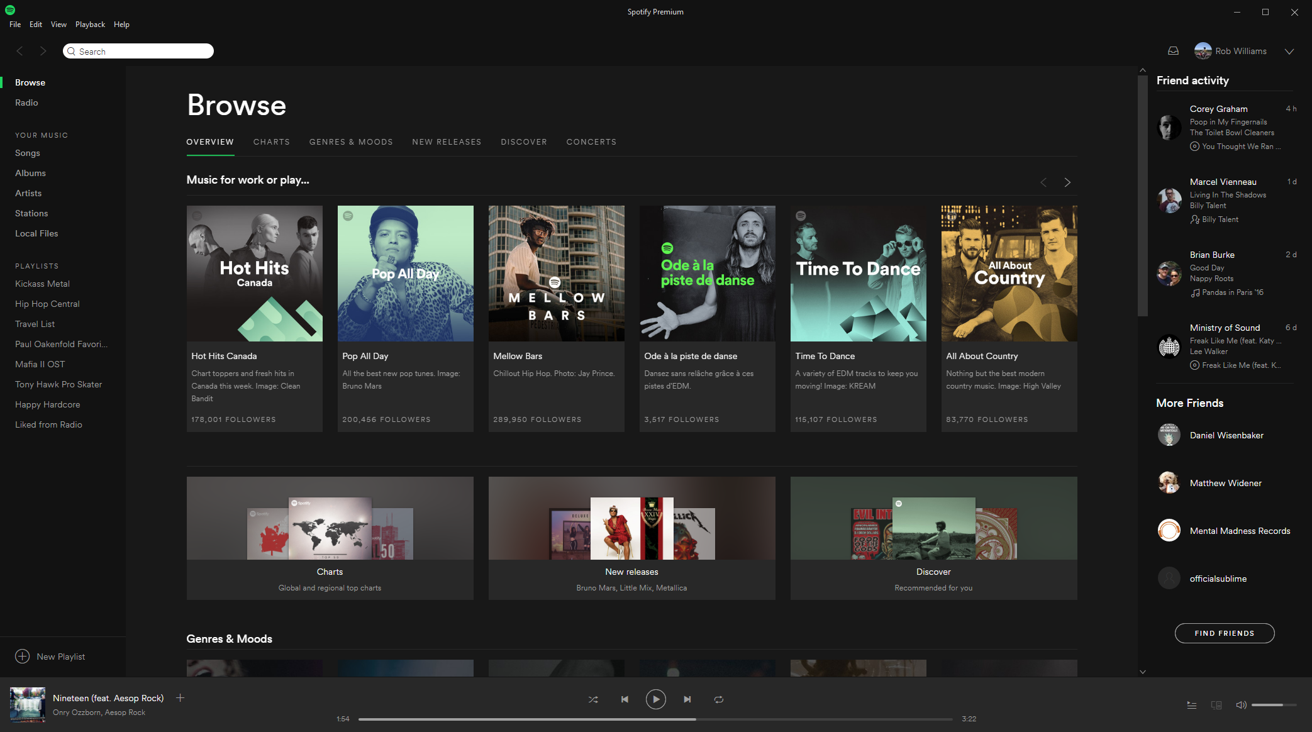
Task: Open Local Files in sidebar
Action: (36, 233)
